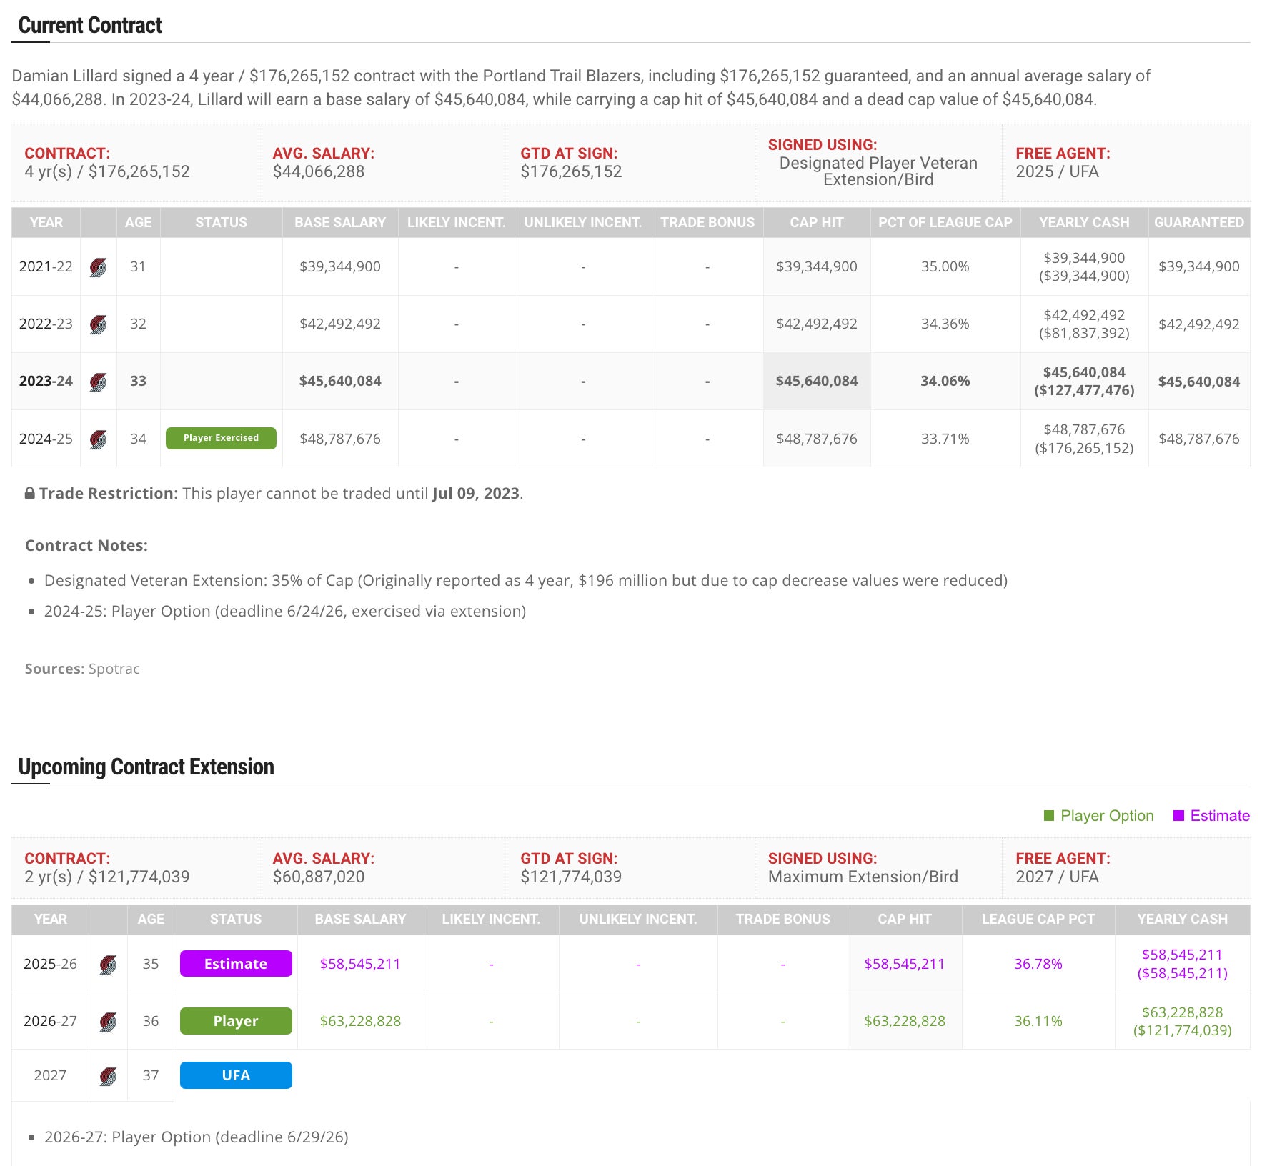Screen dimensions: 1262x1166
Task: Click the purple Estimate status badge
Action: 236,964
